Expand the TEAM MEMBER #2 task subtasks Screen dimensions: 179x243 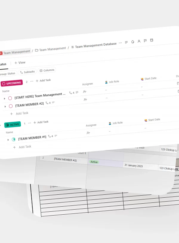coord(5,106)
